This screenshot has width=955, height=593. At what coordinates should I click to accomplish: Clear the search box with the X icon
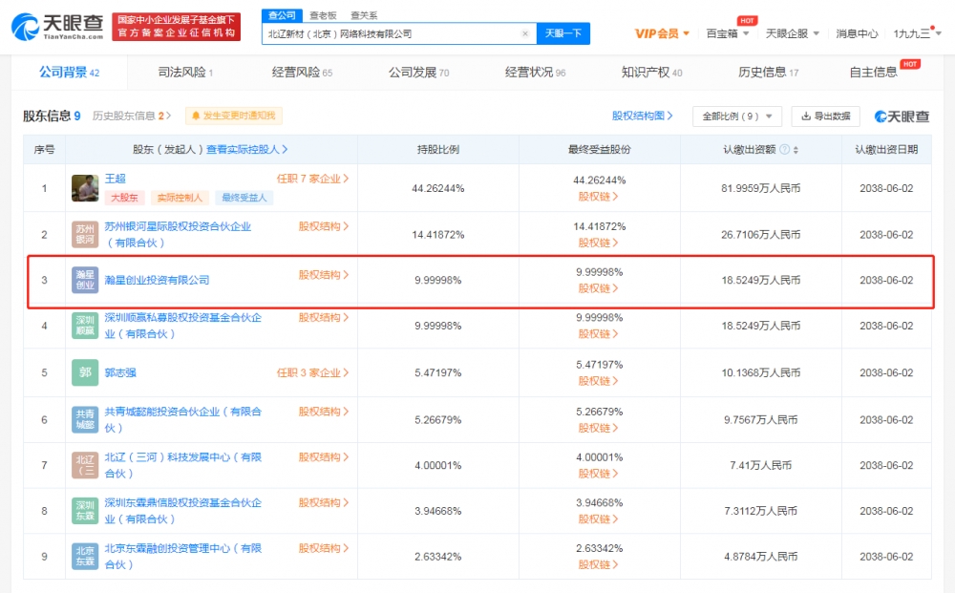[x=525, y=34]
